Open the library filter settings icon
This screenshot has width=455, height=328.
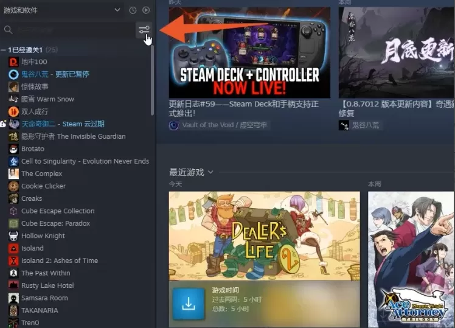click(144, 30)
